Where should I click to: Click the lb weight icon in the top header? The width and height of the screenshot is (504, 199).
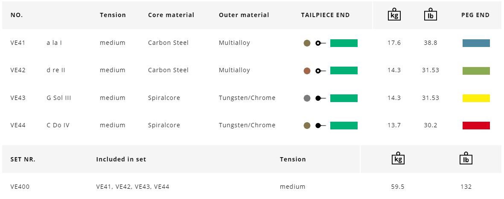[x=430, y=15]
